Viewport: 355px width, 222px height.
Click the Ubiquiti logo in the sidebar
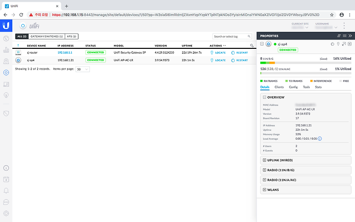(x=6, y=25)
